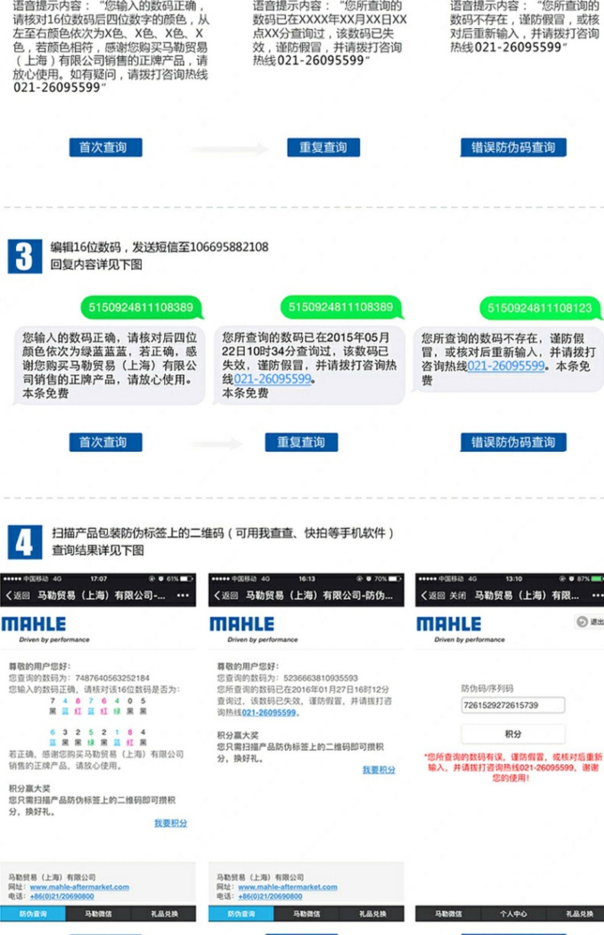The height and width of the screenshot is (935, 604).
Task: Open 个人中心 tab in the 13:10 phone screen
Action: coord(513,914)
